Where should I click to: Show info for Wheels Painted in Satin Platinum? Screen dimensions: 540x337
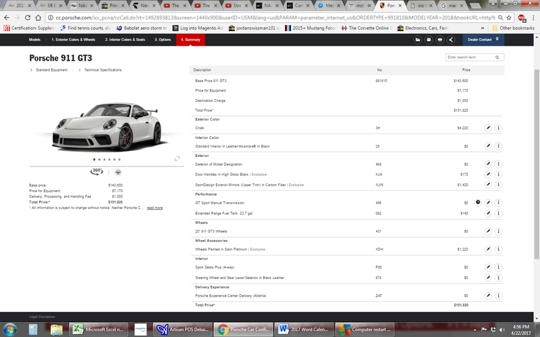pos(498,249)
